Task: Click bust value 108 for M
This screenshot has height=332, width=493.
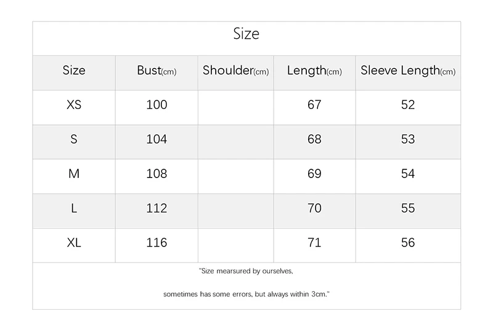Action: point(157,174)
